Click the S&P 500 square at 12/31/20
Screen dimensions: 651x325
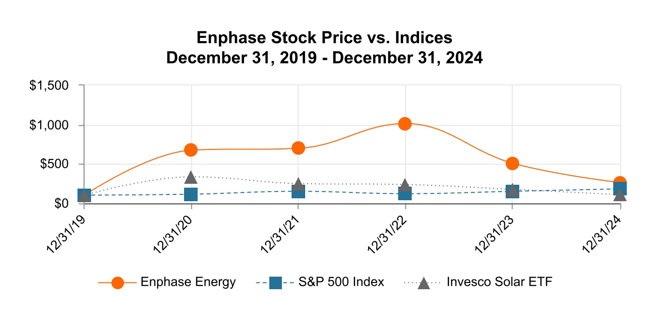191,194
